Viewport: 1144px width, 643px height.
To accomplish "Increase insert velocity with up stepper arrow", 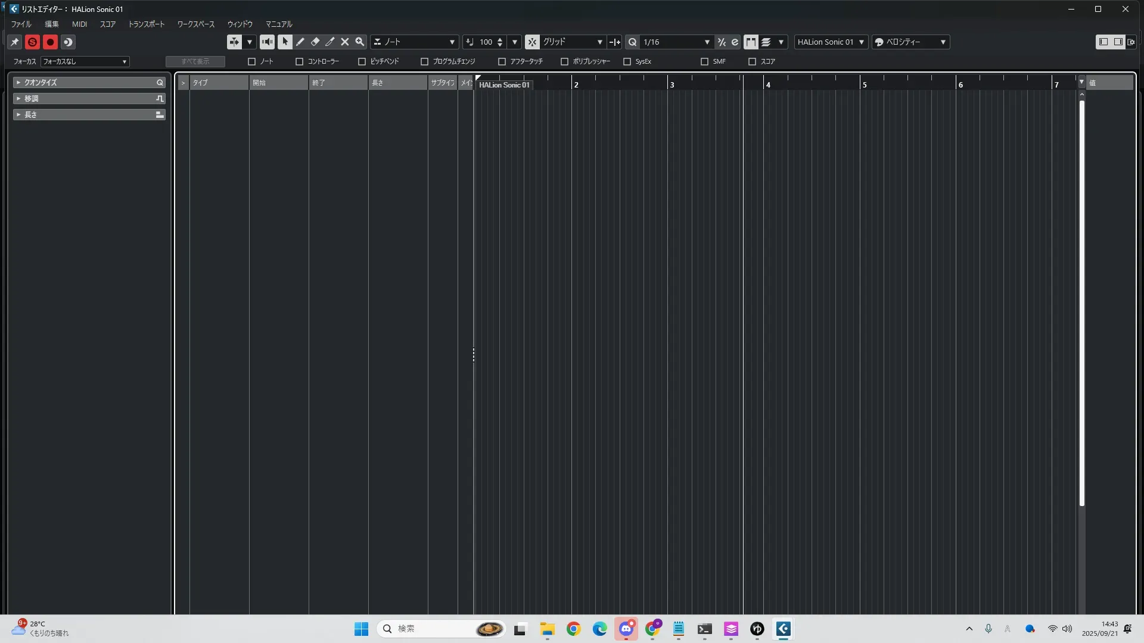I will 500,39.
